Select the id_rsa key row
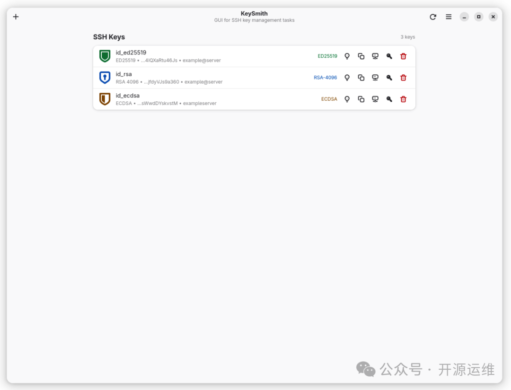 point(213,78)
